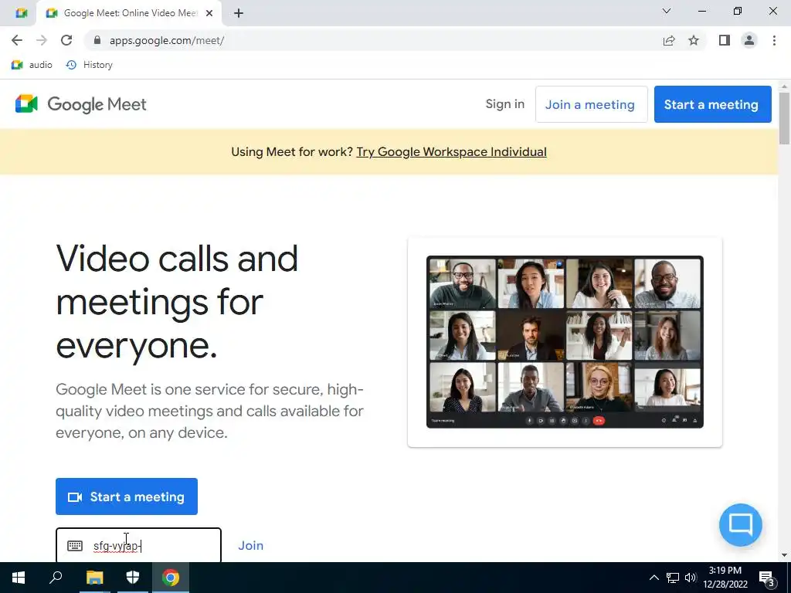
Task: Click the Chrome taskbar icon
Action: pyautogui.click(x=171, y=578)
